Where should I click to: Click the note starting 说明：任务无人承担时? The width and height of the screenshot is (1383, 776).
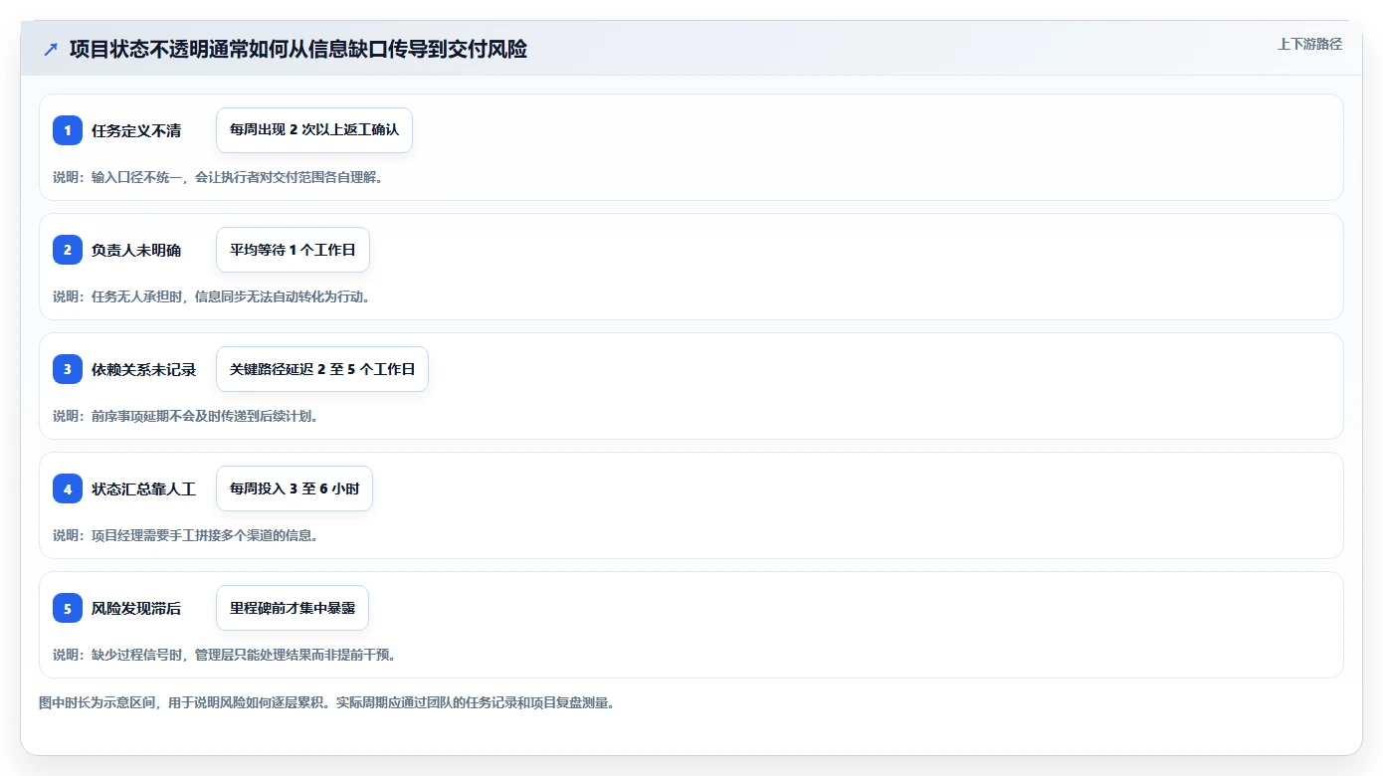click(212, 296)
